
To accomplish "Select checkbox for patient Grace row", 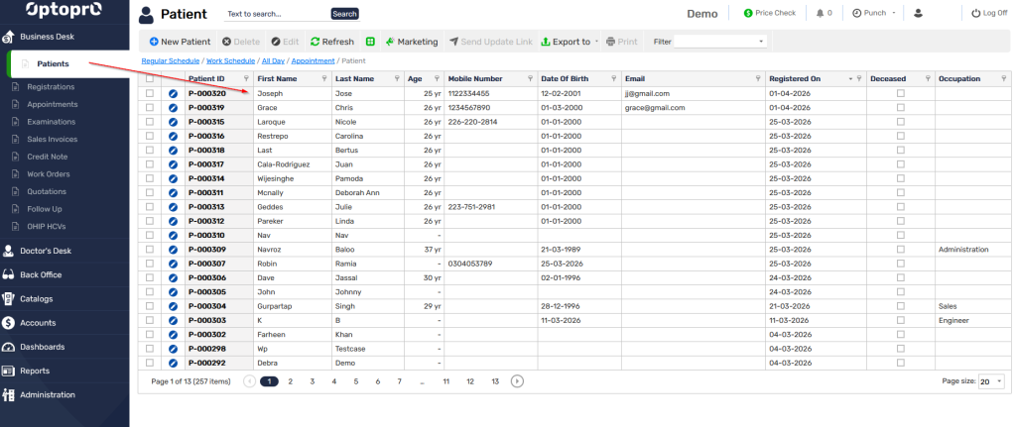I will tap(150, 107).
